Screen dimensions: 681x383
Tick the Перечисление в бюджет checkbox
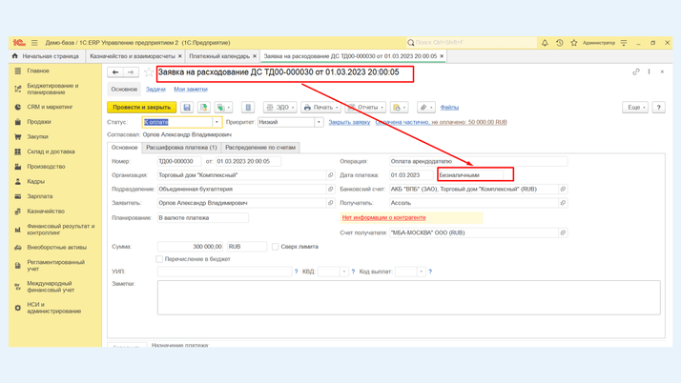click(x=159, y=259)
